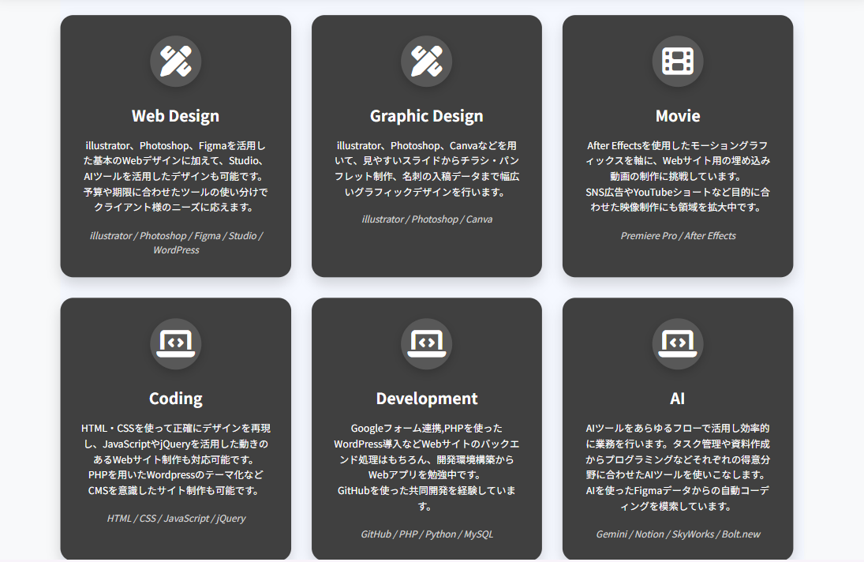Click the GitHub / PHP / Python / MySQL text
The width and height of the screenshot is (864, 562).
(427, 534)
